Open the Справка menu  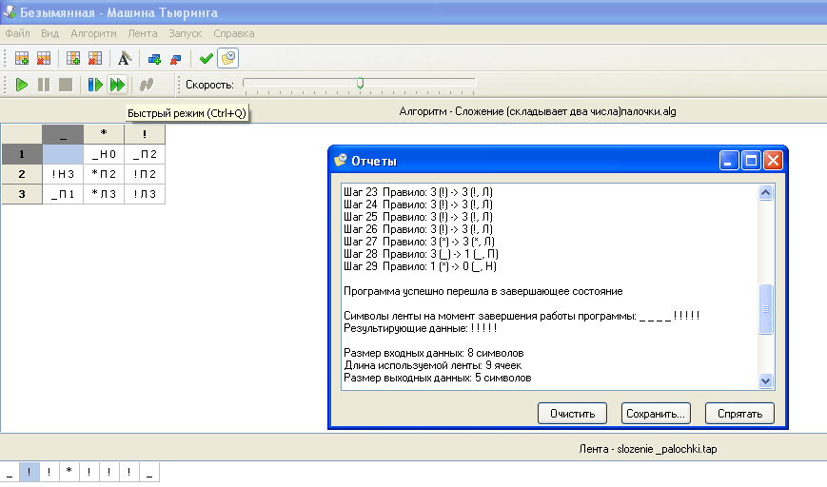[x=234, y=33]
